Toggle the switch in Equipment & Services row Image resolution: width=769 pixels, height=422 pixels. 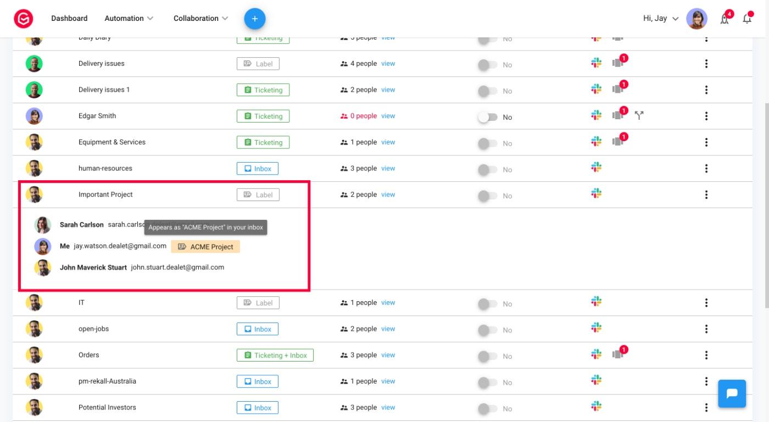click(x=487, y=143)
